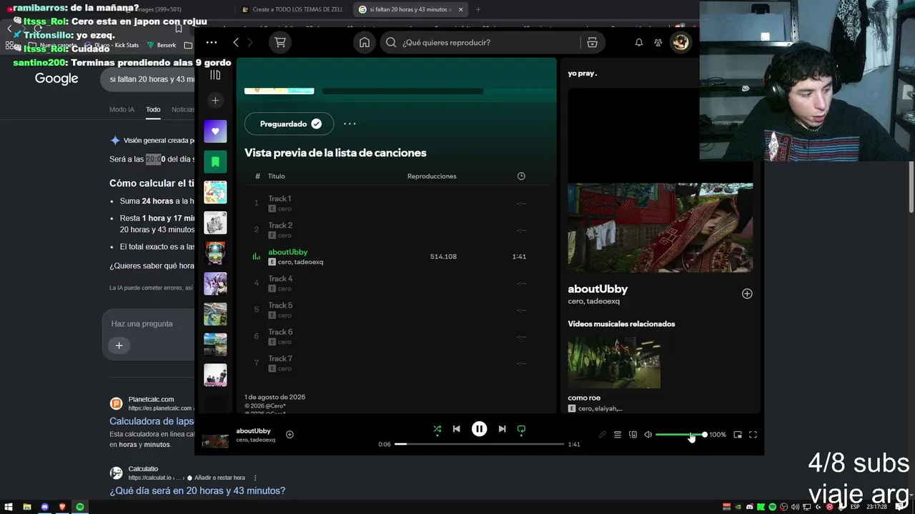Sort by the Título column header

point(277,176)
